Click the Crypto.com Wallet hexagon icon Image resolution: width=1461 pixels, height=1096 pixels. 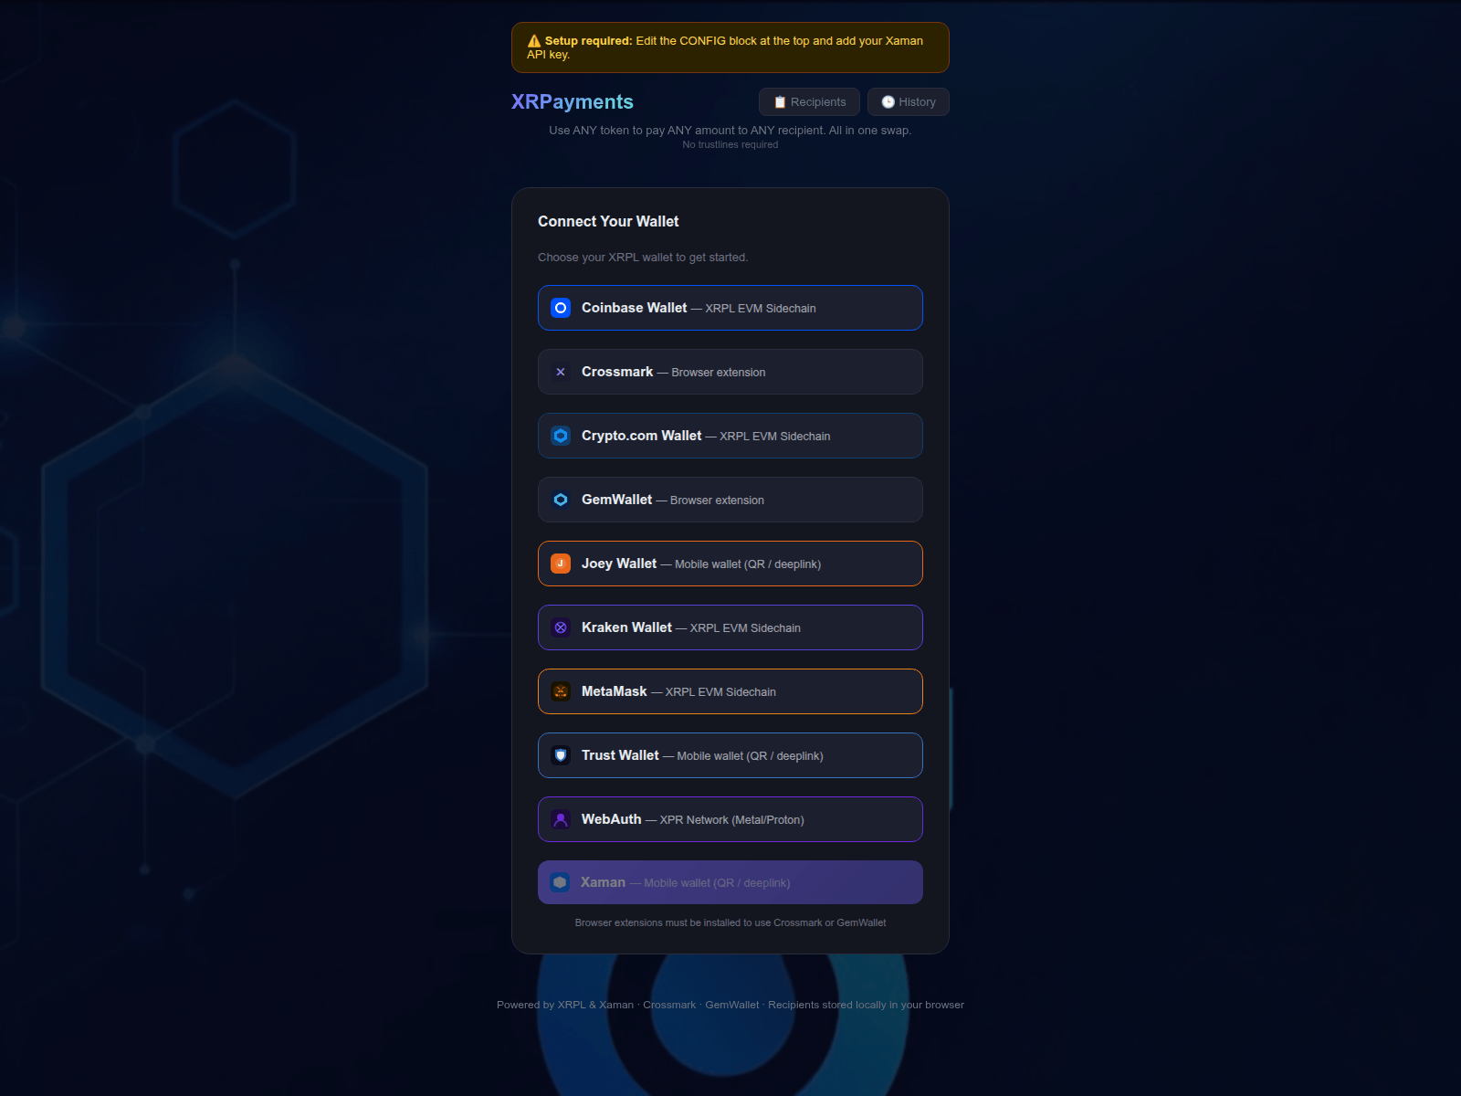pos(561,436)
